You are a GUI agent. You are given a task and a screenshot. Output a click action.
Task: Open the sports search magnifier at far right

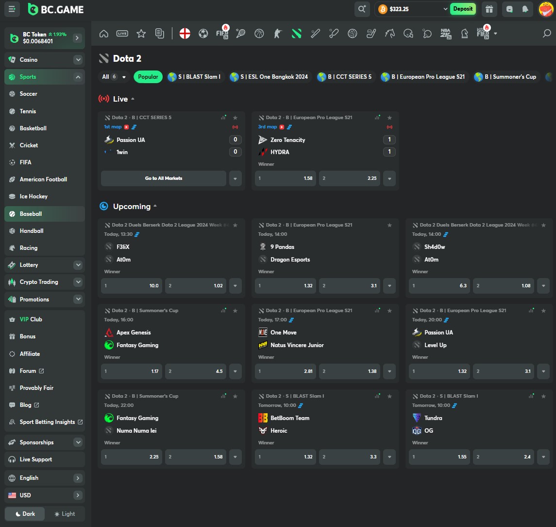click(x=547, y=34)
